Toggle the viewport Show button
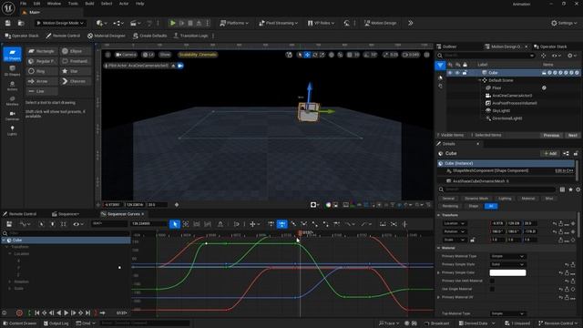The height and width of the screenshot is (328, 583). tap(165, 55)
